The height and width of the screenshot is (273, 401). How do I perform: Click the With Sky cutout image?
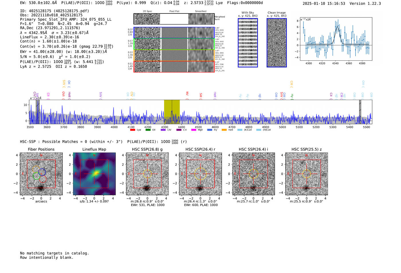pyautogui.click(x=248, y=43)
